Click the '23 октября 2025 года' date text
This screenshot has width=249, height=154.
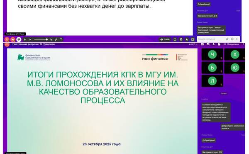click(x=102, y=144)
